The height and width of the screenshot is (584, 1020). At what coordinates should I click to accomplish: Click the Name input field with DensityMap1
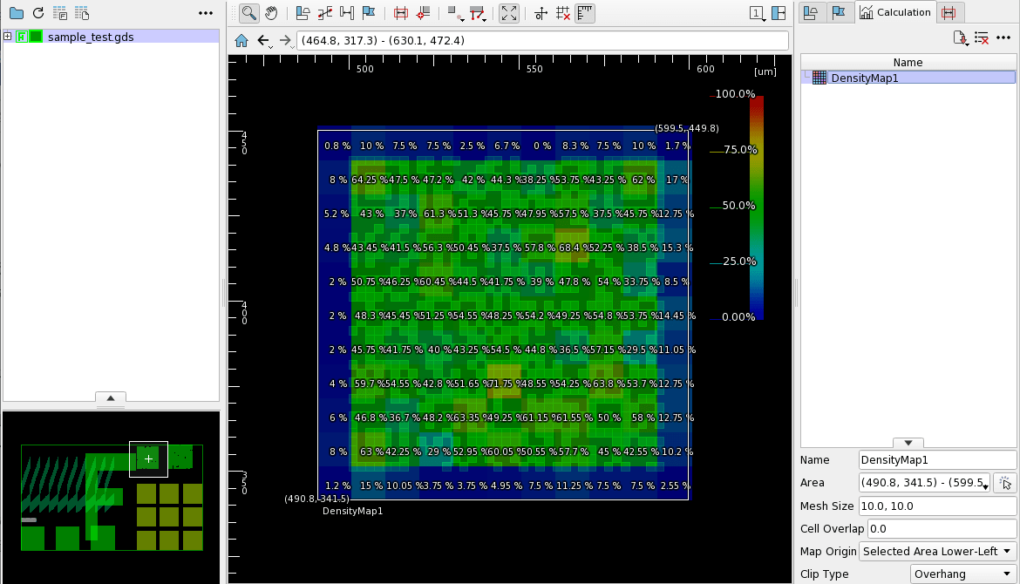tap(936, 459)
